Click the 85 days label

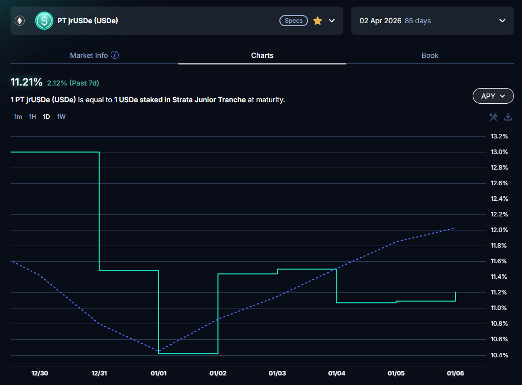click(x=418, y=21)
